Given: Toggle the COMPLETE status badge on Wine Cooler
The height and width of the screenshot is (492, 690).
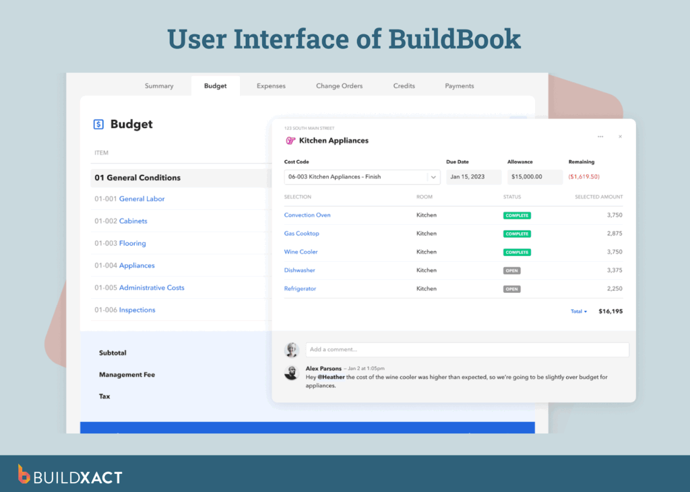Looking at the screenshot, I should point(517,252).
